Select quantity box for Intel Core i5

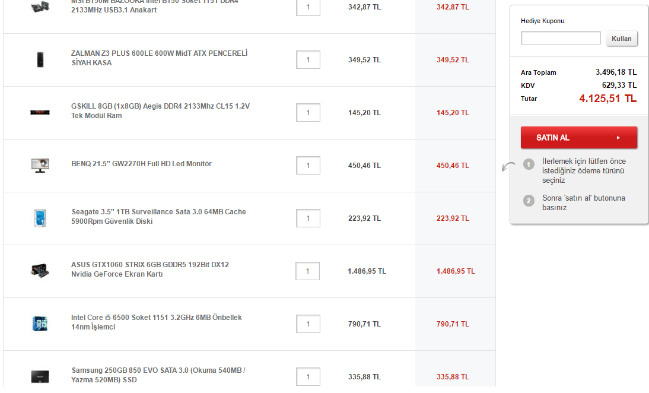(x=308, y=324)
